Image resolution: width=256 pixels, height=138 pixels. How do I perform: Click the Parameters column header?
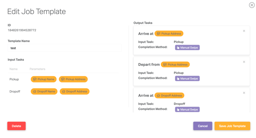(37, 69)
